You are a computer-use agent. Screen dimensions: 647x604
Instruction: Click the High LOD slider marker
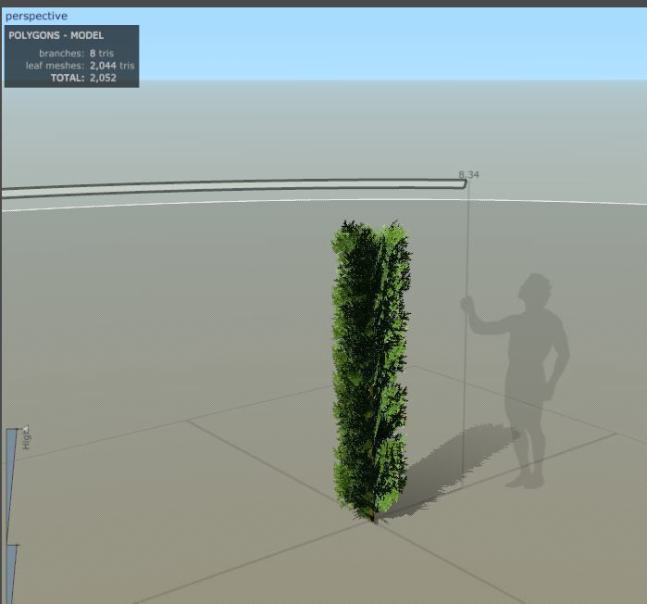point(26,428)
